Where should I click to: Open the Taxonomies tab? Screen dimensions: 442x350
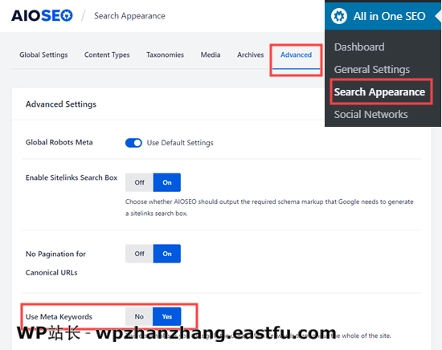165,55
